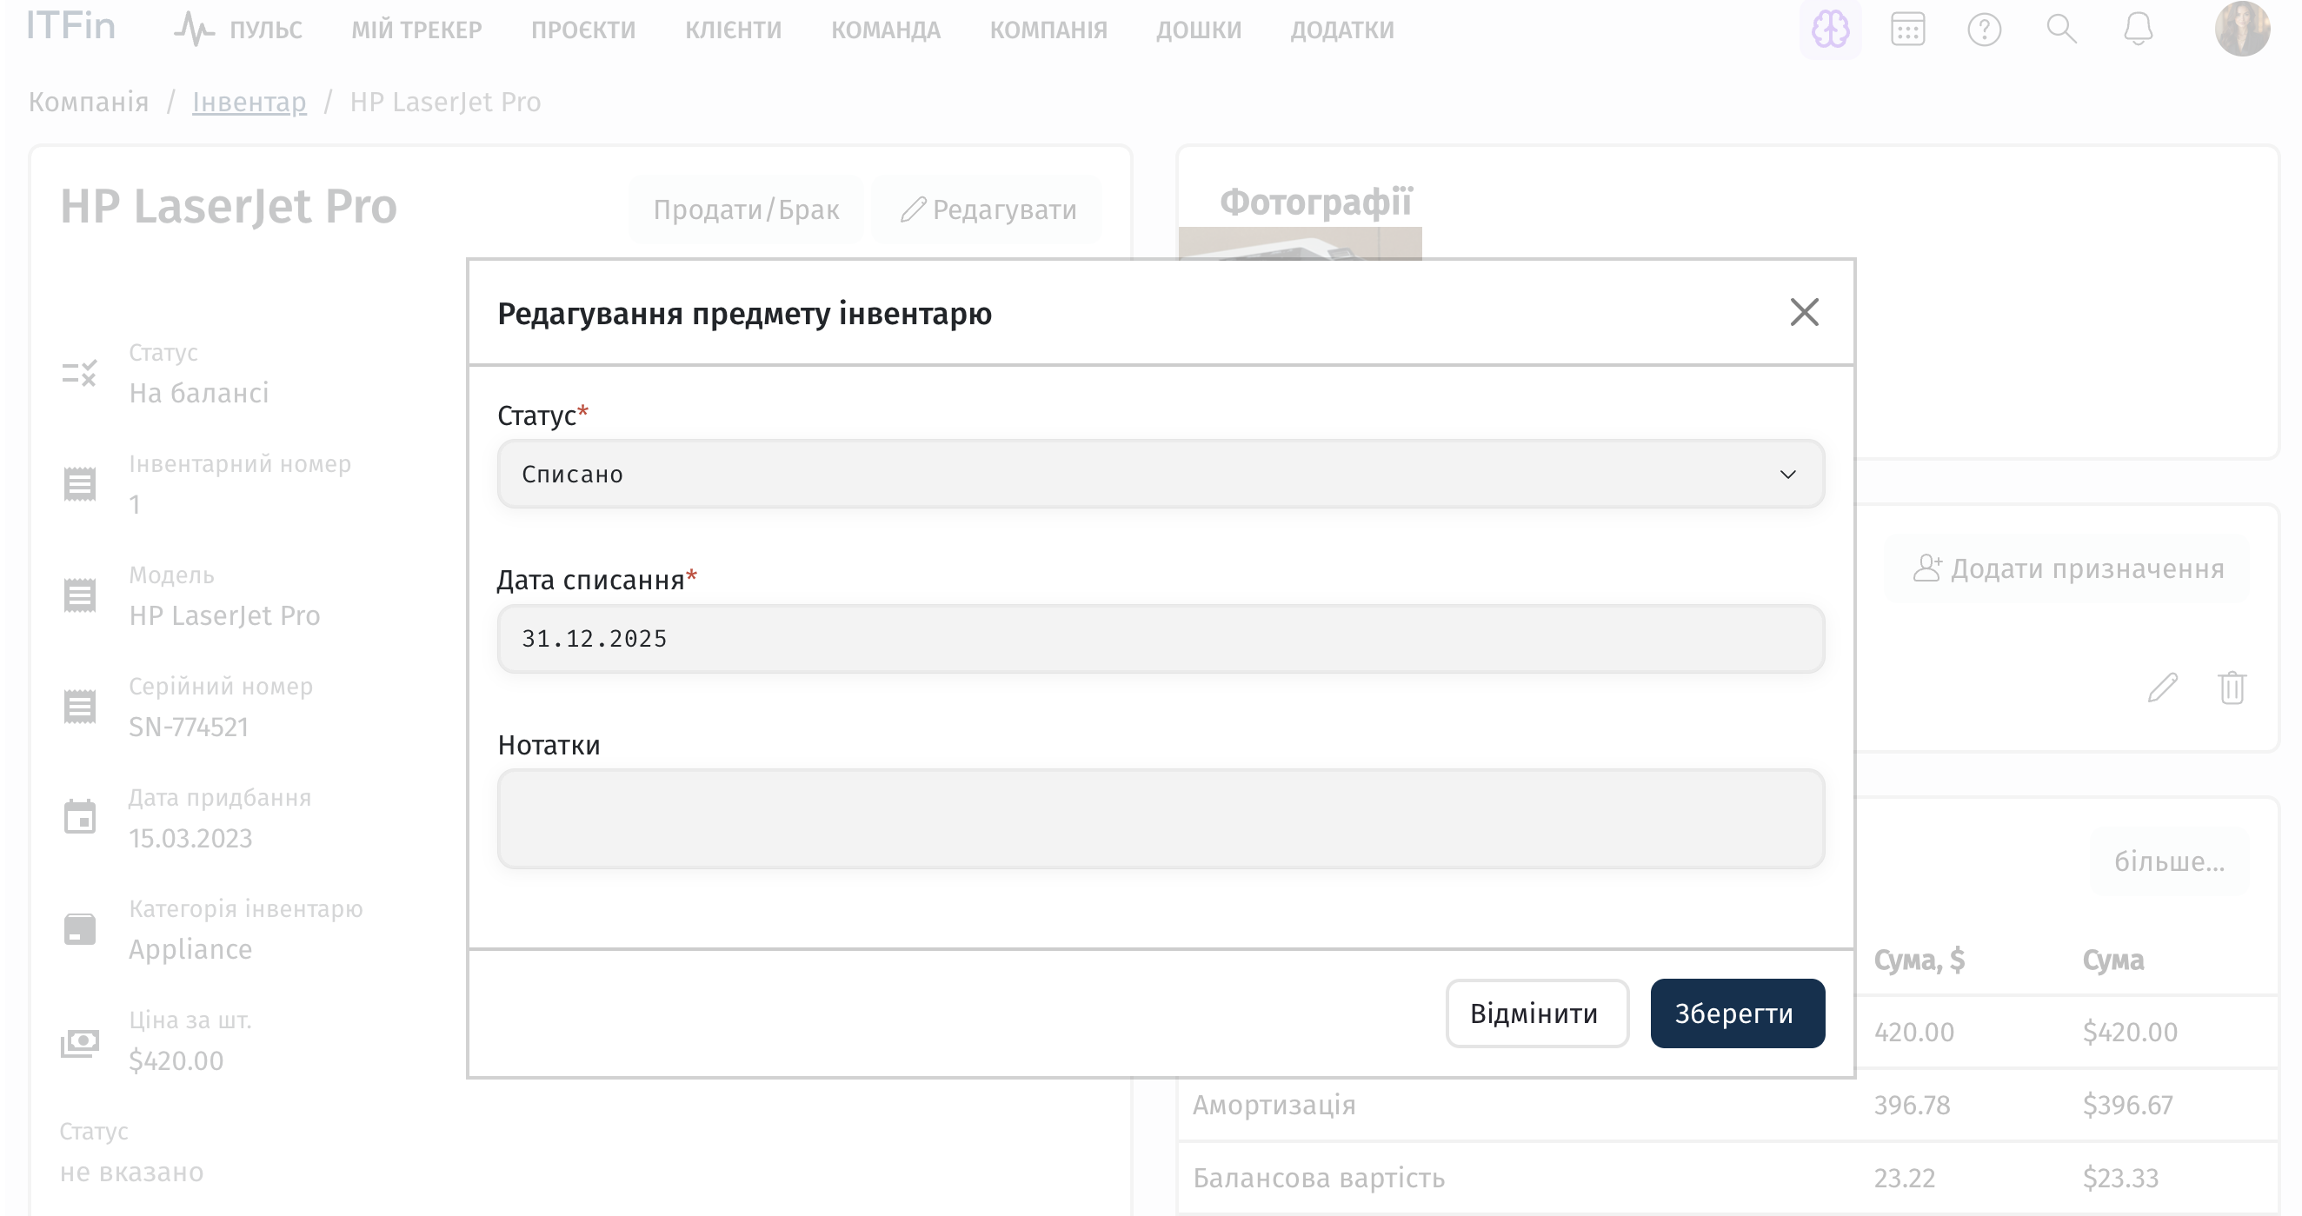Click the search magnifier icon

2060,30
